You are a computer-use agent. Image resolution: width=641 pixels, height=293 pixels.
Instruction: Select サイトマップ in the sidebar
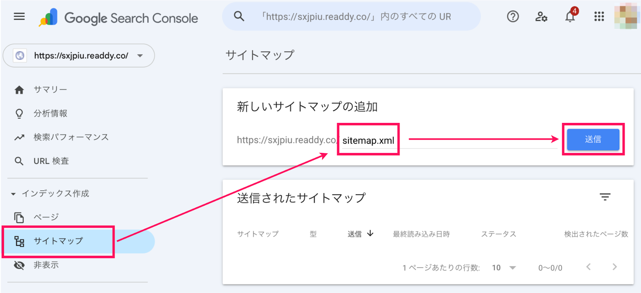tap(79, 241)
